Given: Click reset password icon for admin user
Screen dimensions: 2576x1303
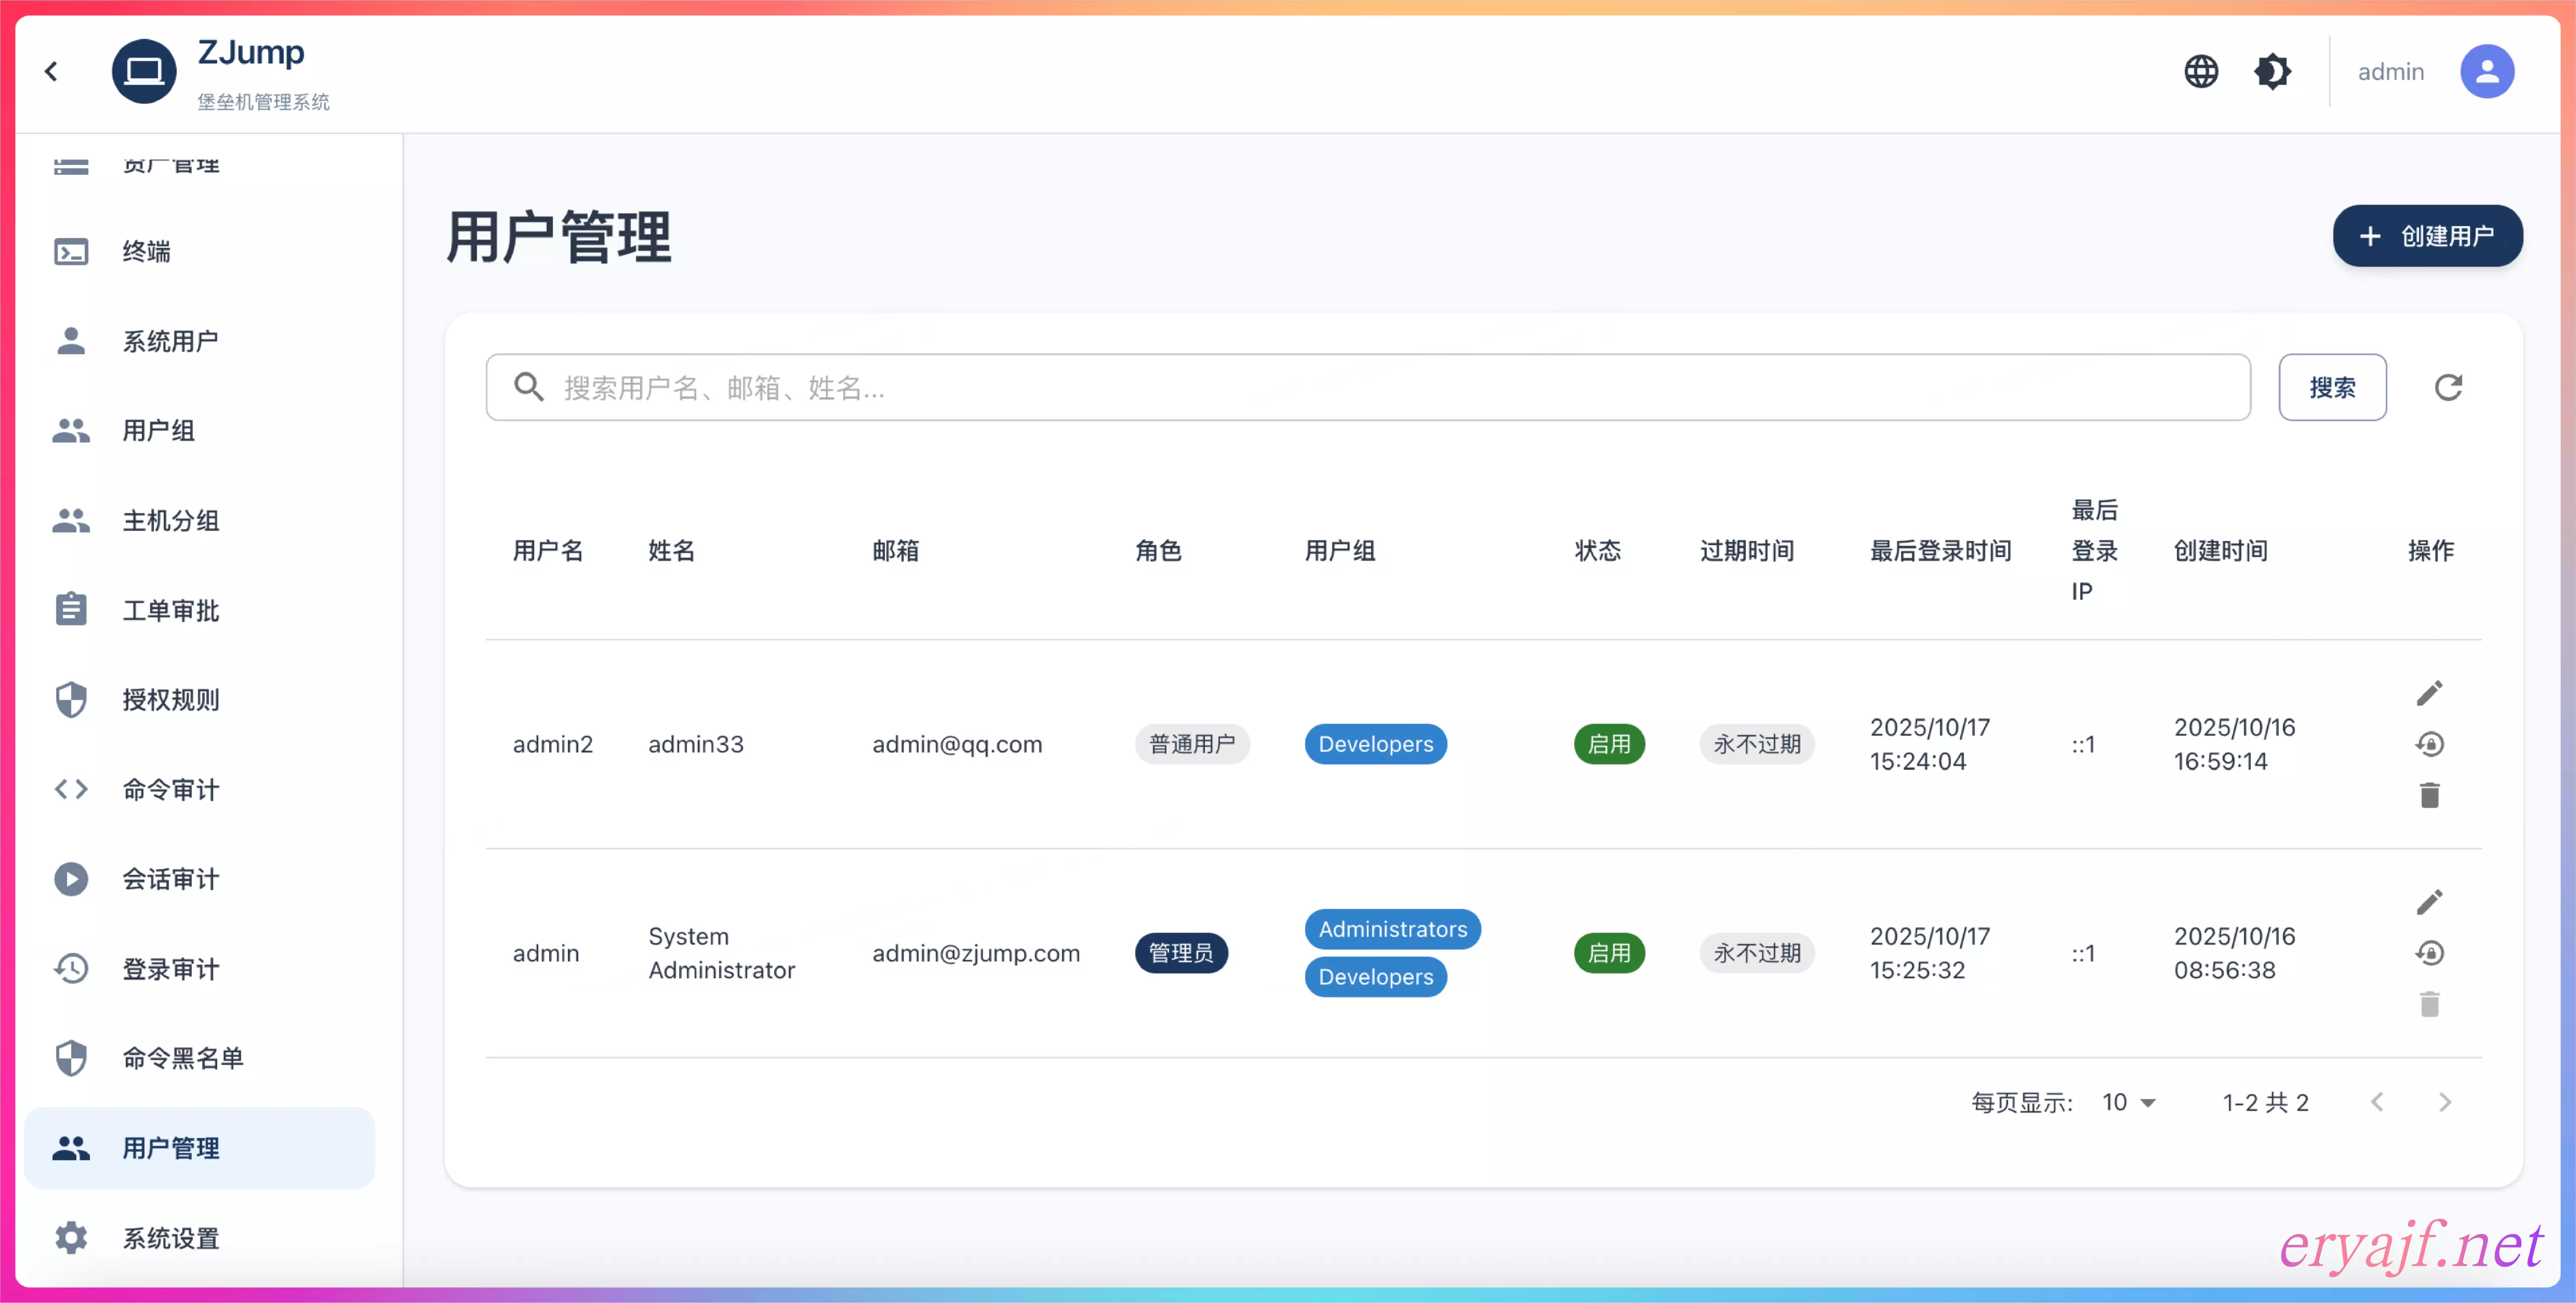Looking at the screenshot, I should [2429, 953].
